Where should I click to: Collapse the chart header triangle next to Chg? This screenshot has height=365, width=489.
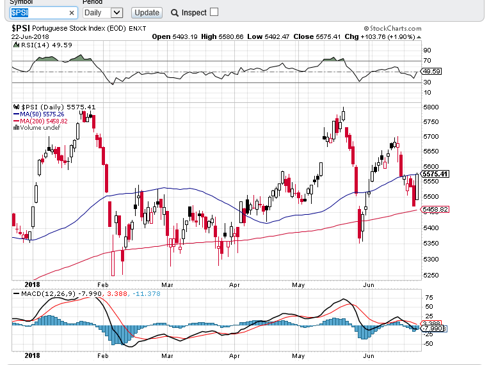(x=419, y=37)
